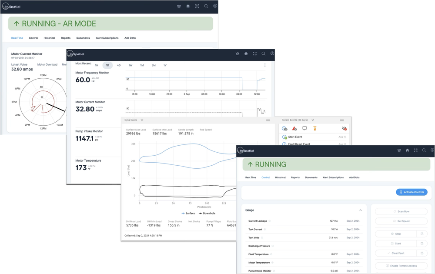
Task: Switch to Motor Overload view in Motor Current card
Action: (47, 65)
